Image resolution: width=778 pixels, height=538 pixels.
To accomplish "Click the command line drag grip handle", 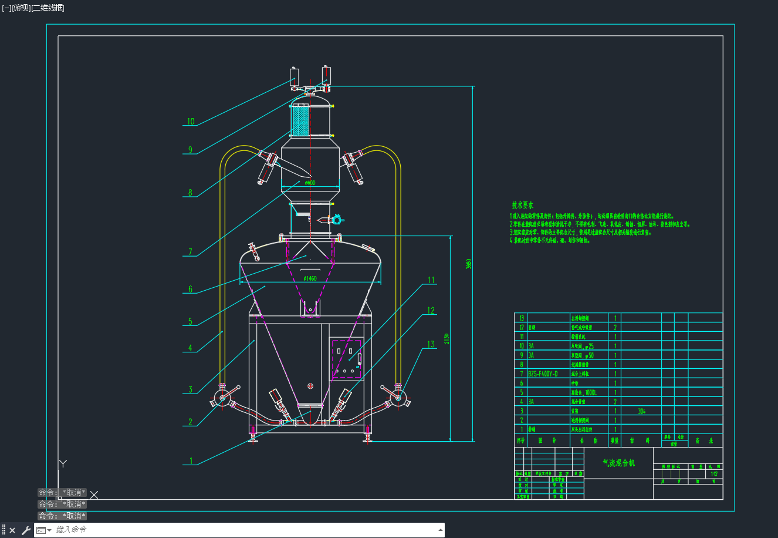I will coord(4,530).
